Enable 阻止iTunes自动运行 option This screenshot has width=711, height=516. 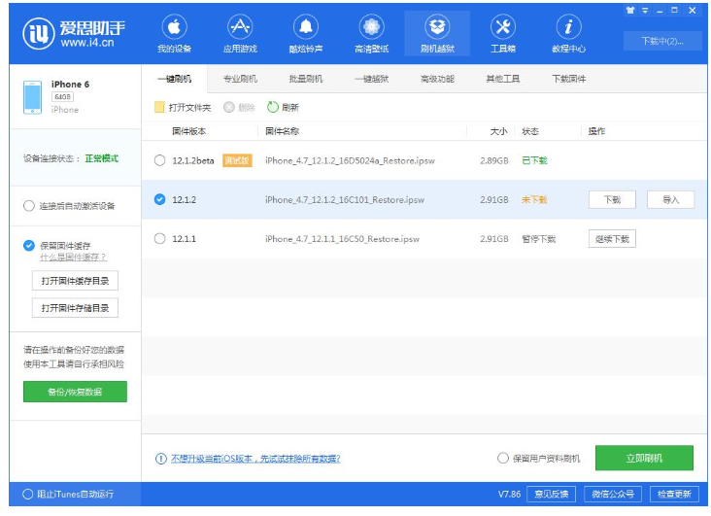(28, 494)
